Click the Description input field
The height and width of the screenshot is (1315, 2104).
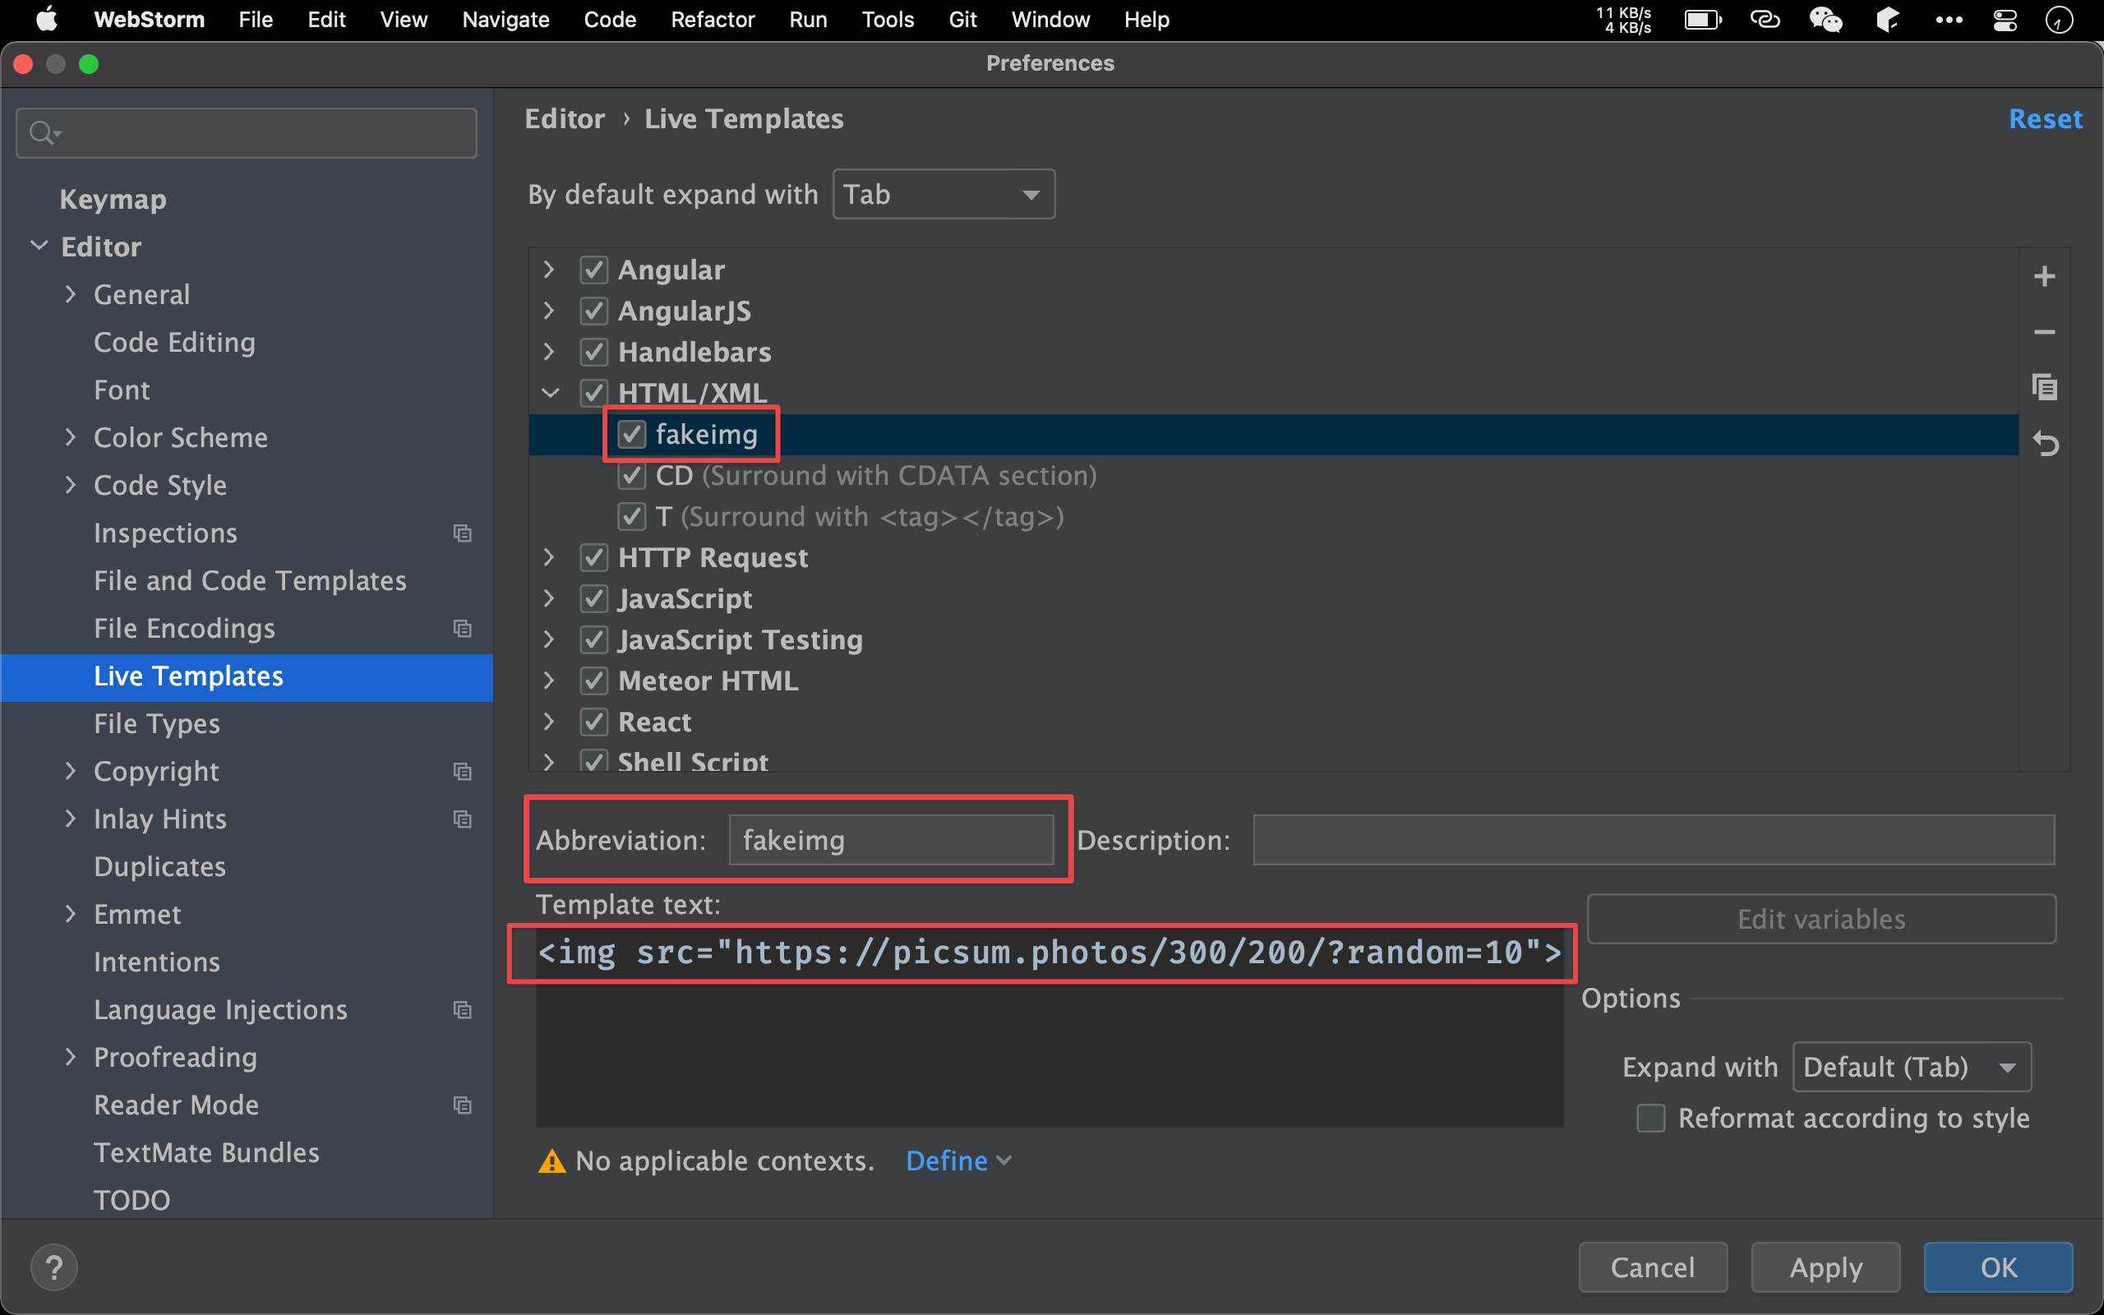pos(1653,840)
